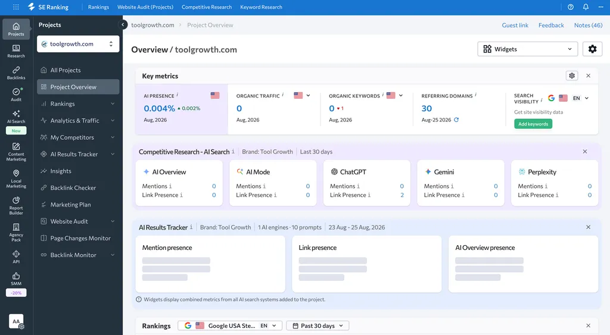Collapse the Projects sidebar panel

coord(123,25)
